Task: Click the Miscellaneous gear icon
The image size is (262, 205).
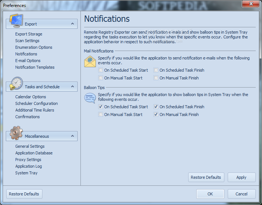Action: [x=16, y=133]
